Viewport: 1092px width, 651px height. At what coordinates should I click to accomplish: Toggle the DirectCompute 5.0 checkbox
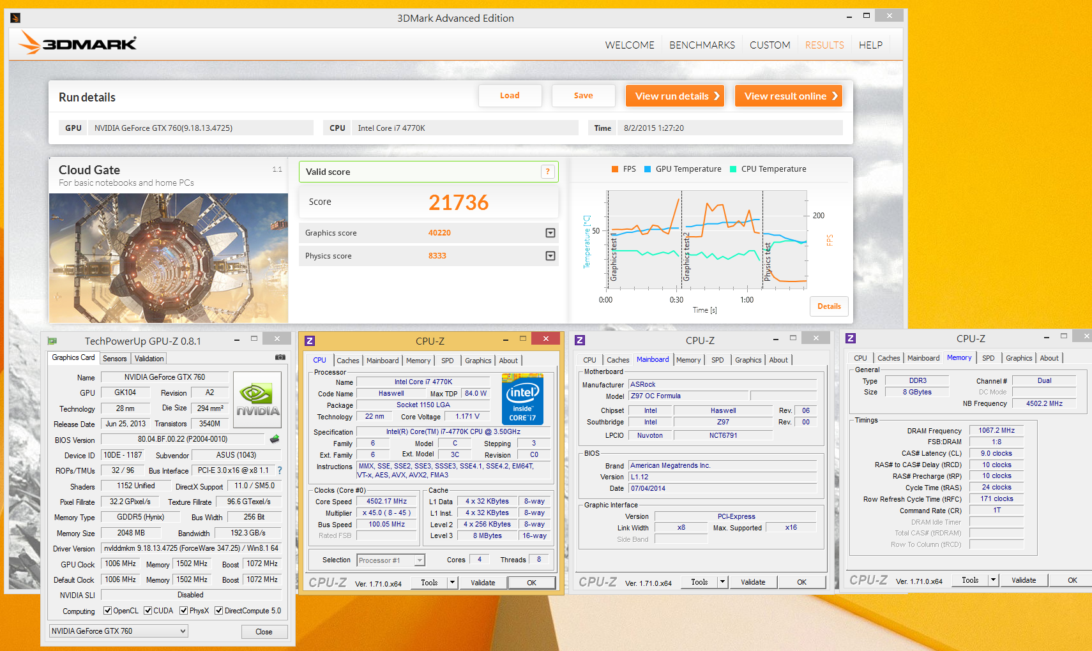point(218,611)
